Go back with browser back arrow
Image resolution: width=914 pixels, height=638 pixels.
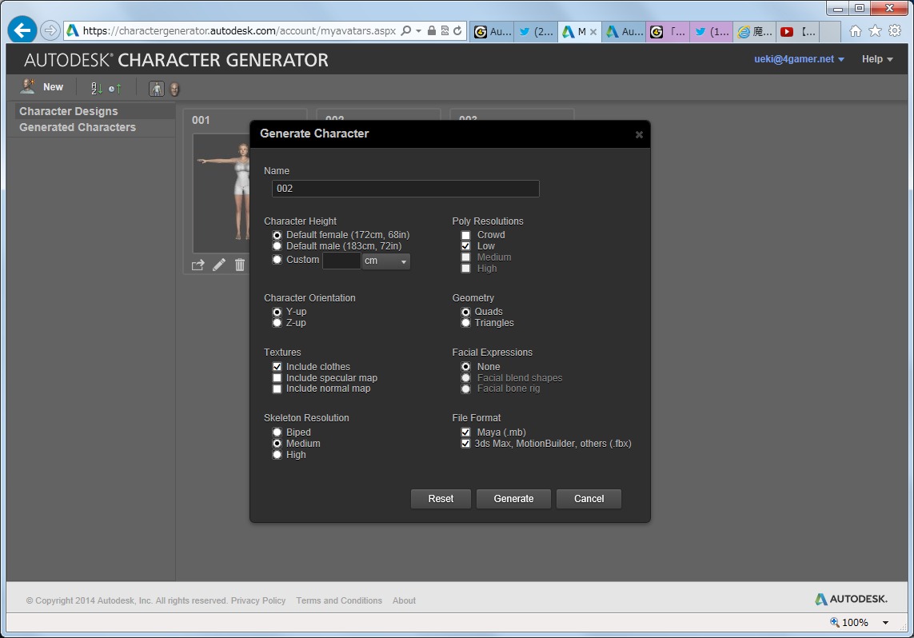22,30
